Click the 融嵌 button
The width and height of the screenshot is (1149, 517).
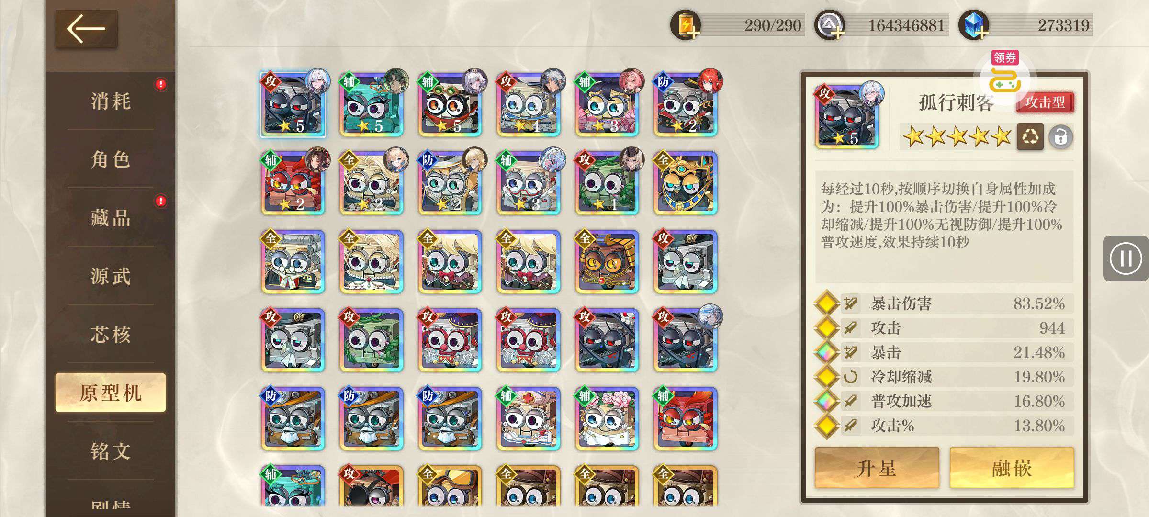(1012, 468)
